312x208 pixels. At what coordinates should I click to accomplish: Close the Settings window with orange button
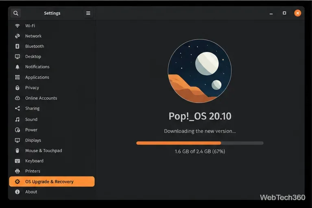(297, 13)
